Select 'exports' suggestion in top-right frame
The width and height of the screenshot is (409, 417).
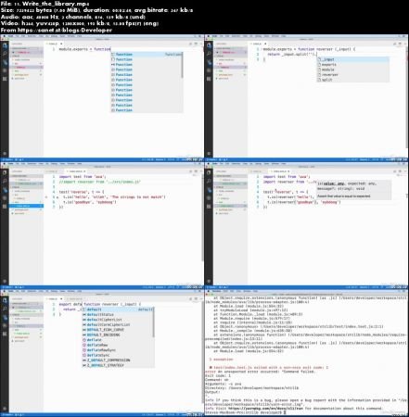(x=352, y=65)
